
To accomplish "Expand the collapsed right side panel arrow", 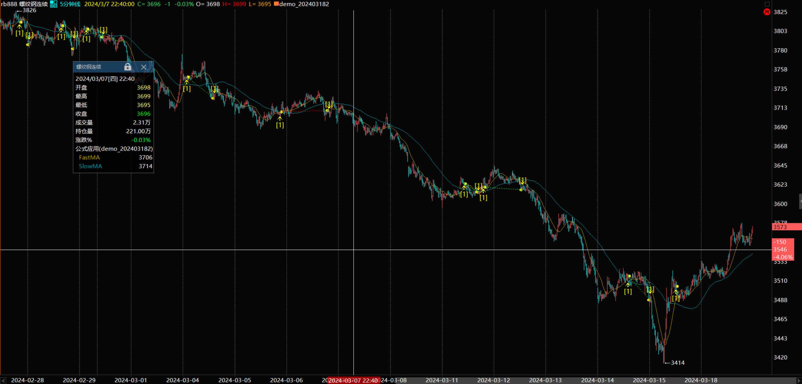I will point(800,201).
